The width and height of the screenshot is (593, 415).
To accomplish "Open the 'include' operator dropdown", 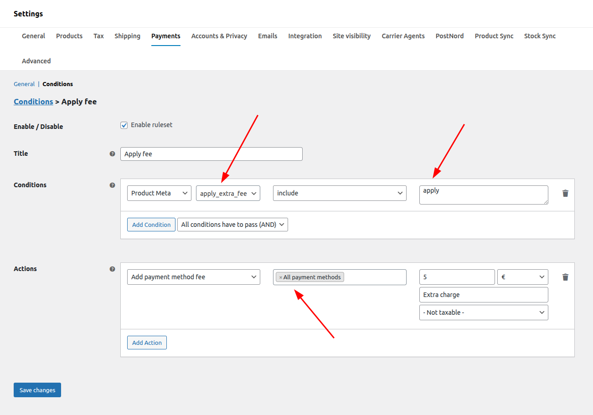I will (x=340, y=193).
